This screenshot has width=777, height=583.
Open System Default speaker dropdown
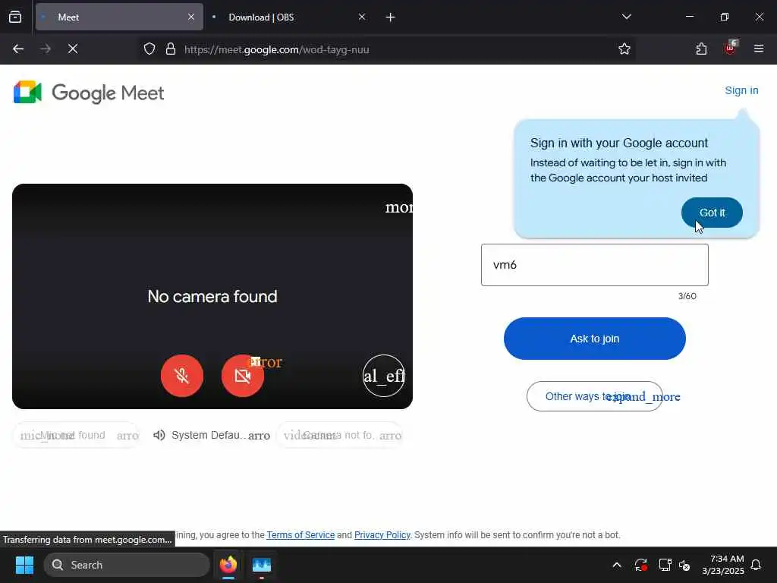(x=212, y=435)
